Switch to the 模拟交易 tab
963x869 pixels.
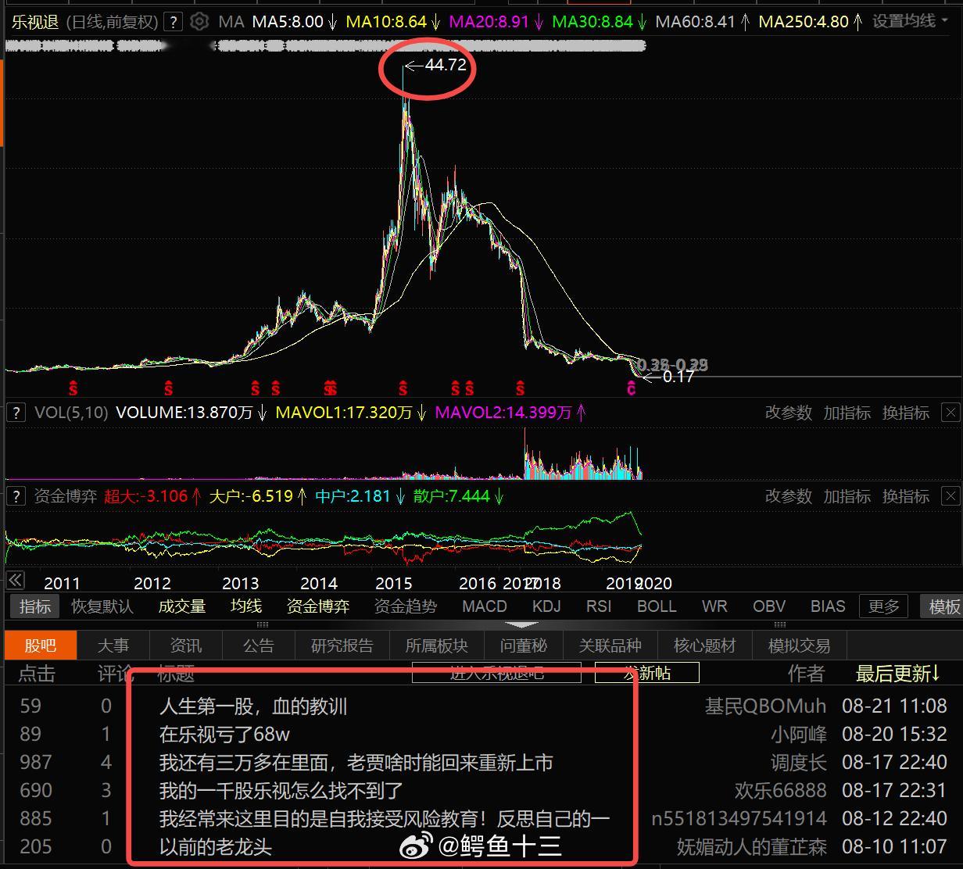pyautogui.click(x=800, y=645)
